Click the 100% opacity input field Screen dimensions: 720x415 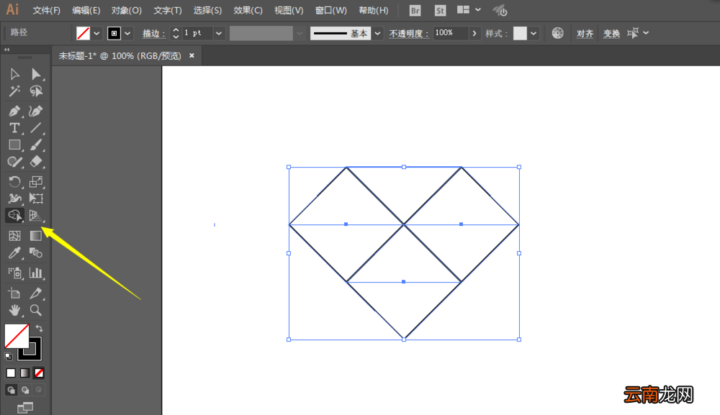click(x=451, y=33)
